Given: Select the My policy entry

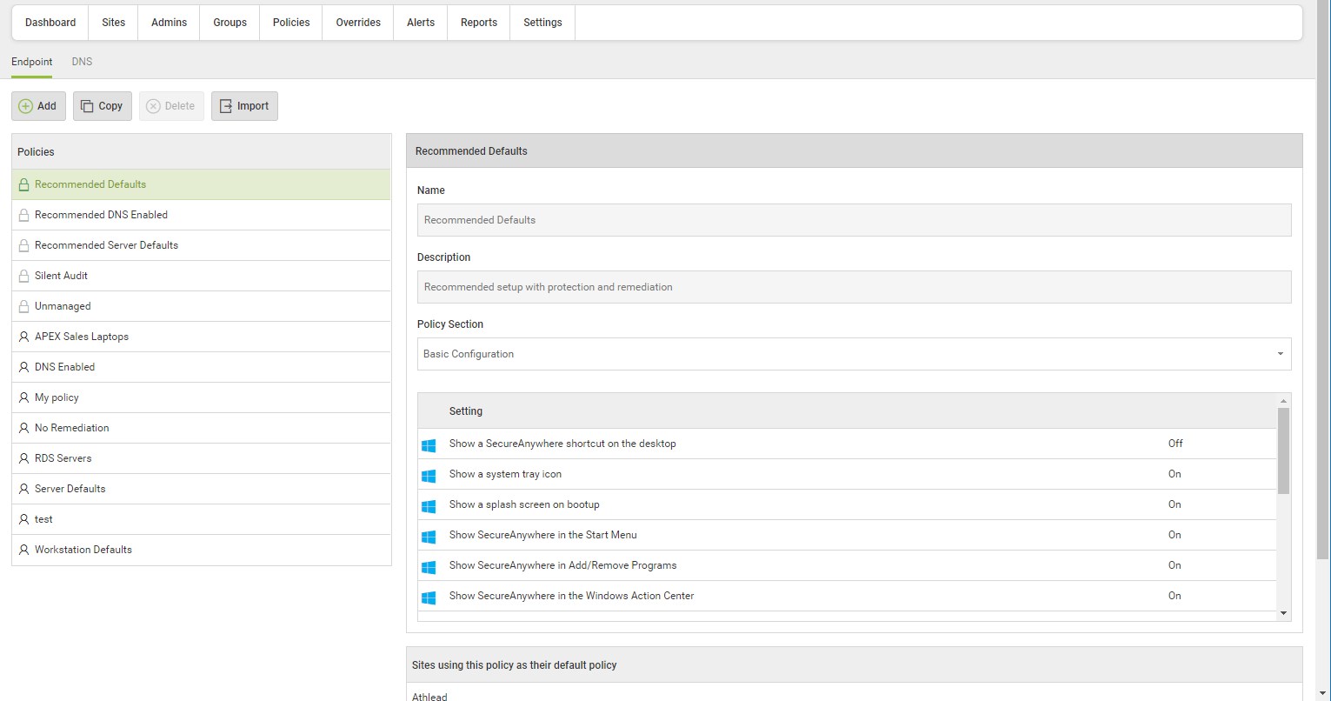Looking at the screenshot, I should tap(202, 397).
